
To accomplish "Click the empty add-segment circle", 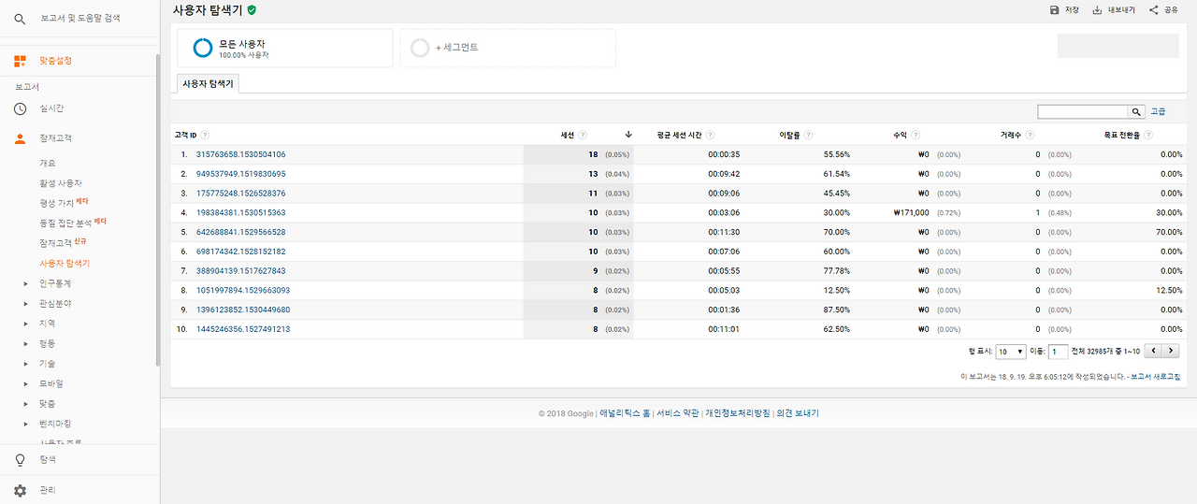I will click(420, 48).
